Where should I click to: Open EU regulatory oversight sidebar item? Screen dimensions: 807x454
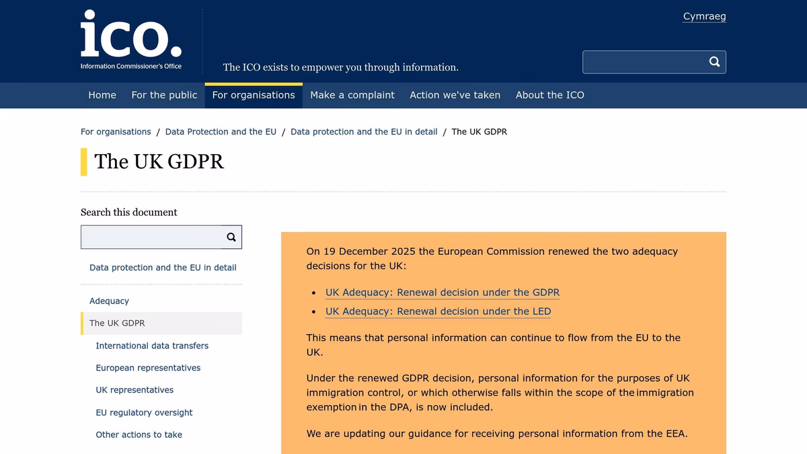[144, 412]
